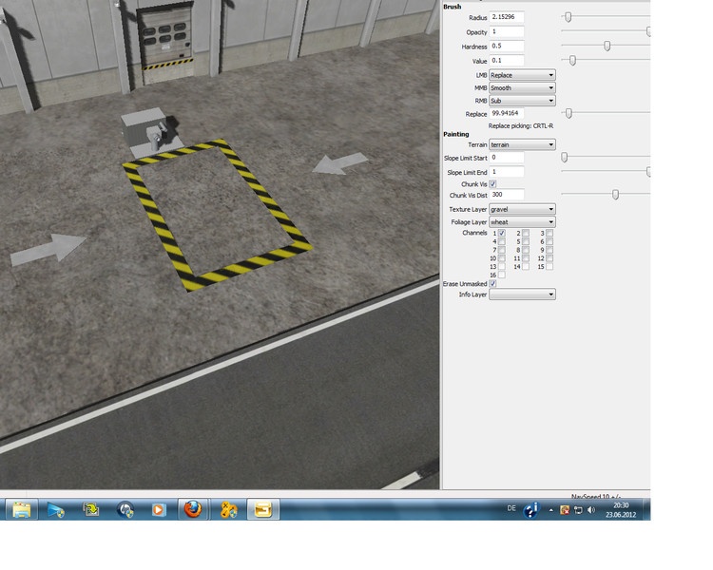
Task: Click the small machine object in viewport
Action: tap(151, 131)
